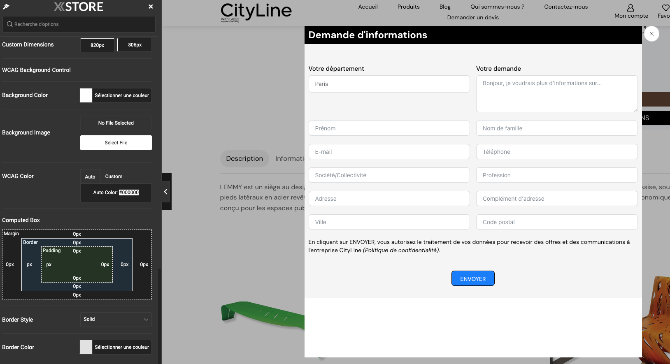Open Contactez-nous menu item
670x364 pixels.
click(x=566, y=7)
